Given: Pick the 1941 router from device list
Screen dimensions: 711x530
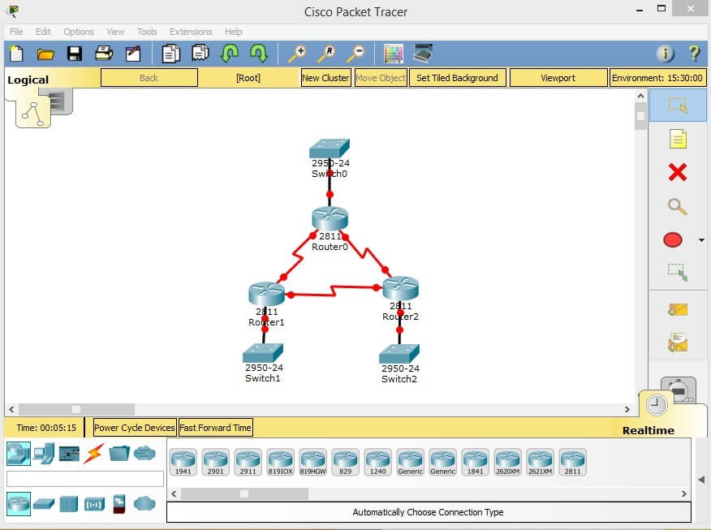Looking at the screenshot, I should (183, 462).
